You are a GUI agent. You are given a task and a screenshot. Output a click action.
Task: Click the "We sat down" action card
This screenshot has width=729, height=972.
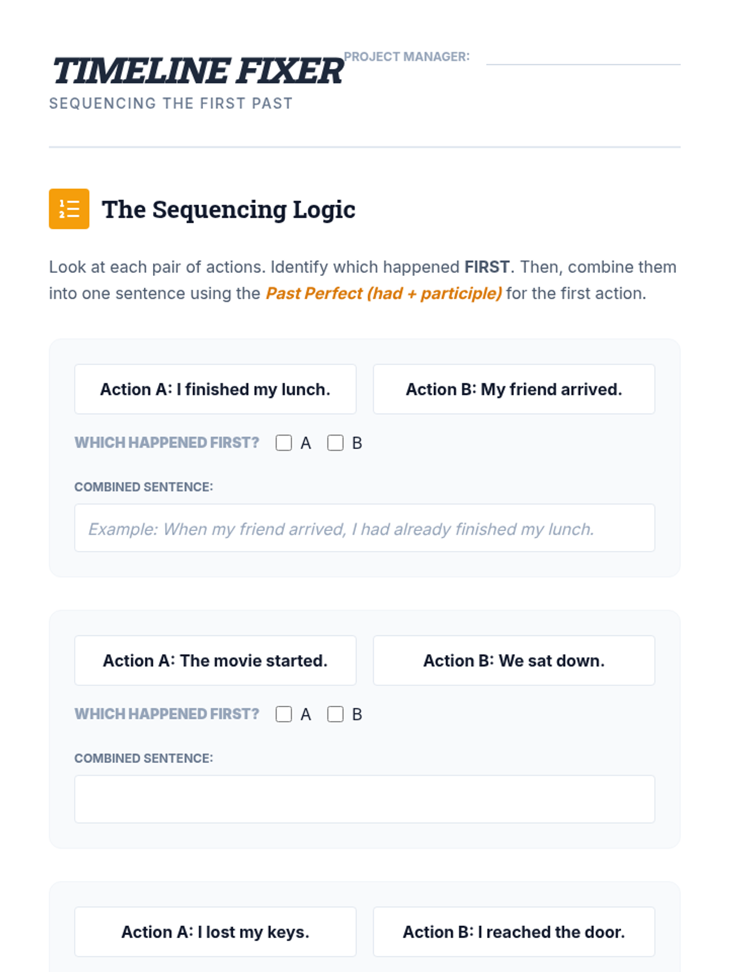point(514,661)
